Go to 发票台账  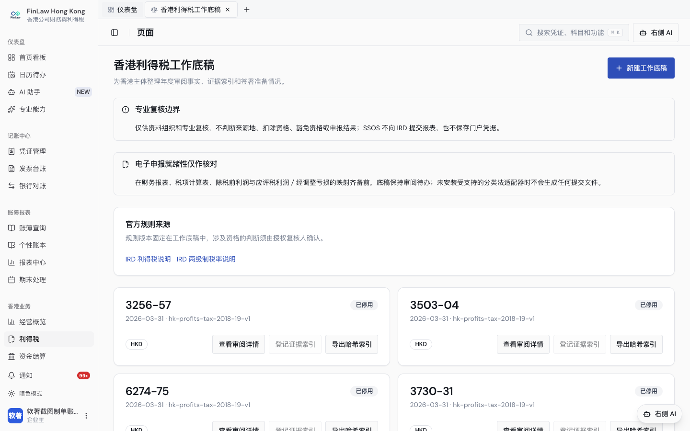(x=49, y=169)
